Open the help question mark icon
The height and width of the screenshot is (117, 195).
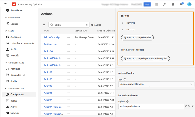coord(173,4)
